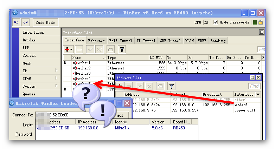Click the Redo arrow in WinBox toolbar
This screenshot has width=275, height=149.
[x=26, y=22]
